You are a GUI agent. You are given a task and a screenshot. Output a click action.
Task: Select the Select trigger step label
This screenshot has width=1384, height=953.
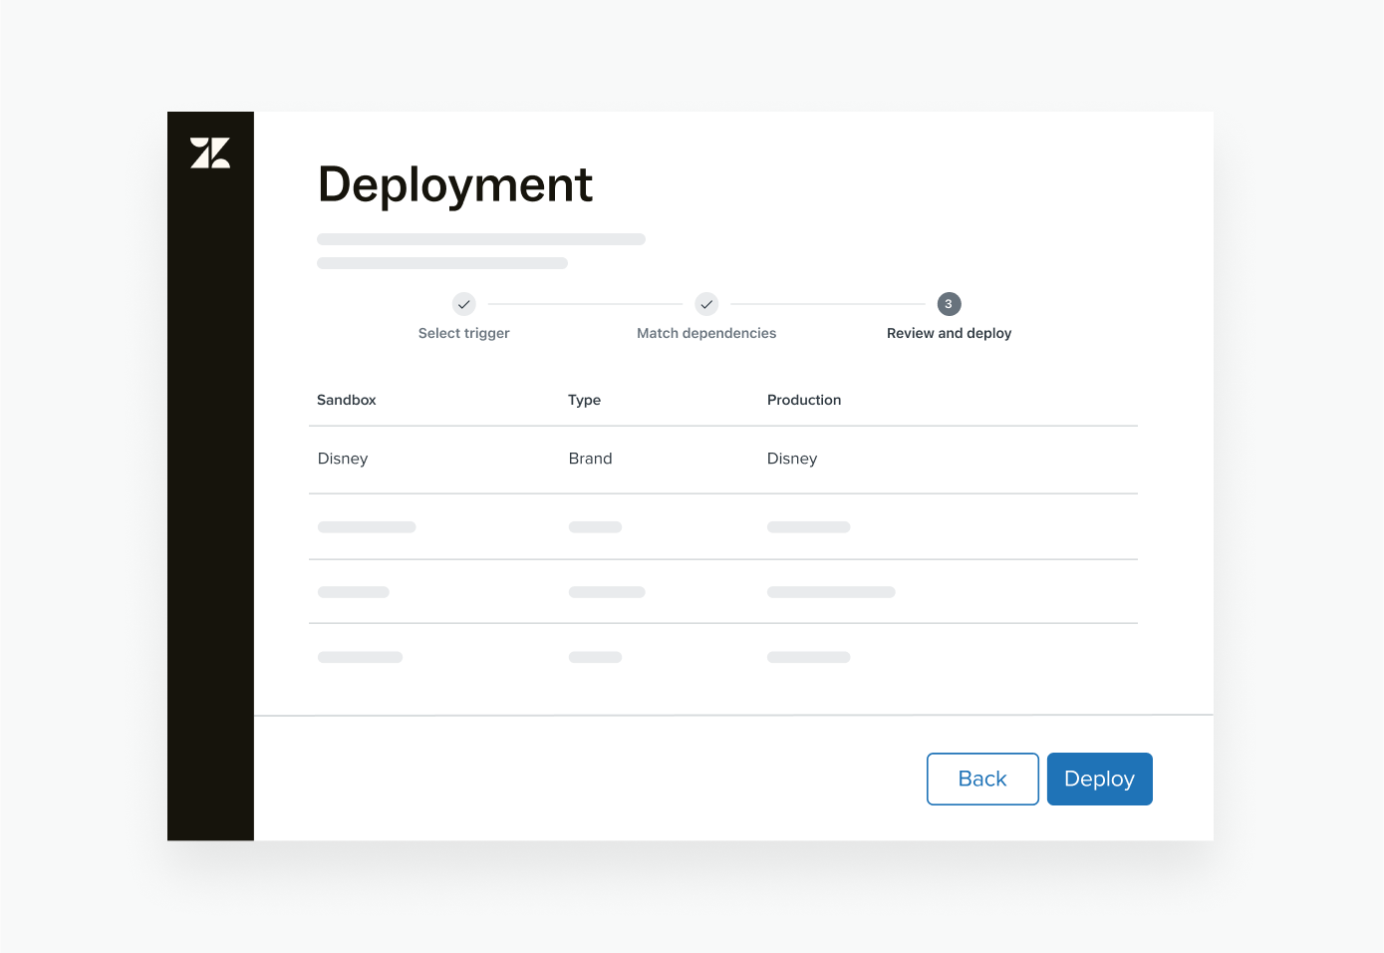[x=463, y=332]
